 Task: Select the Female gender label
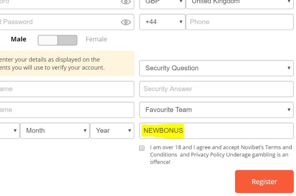pos(97,39)
